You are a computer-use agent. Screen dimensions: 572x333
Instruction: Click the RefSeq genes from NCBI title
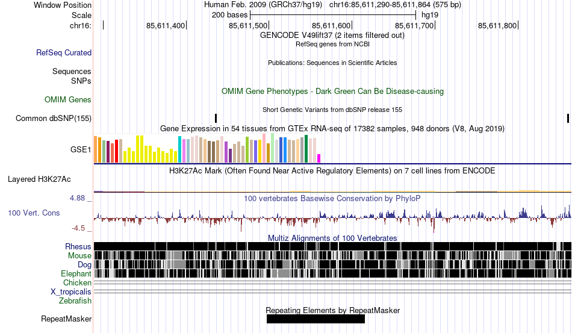(332, 44)
